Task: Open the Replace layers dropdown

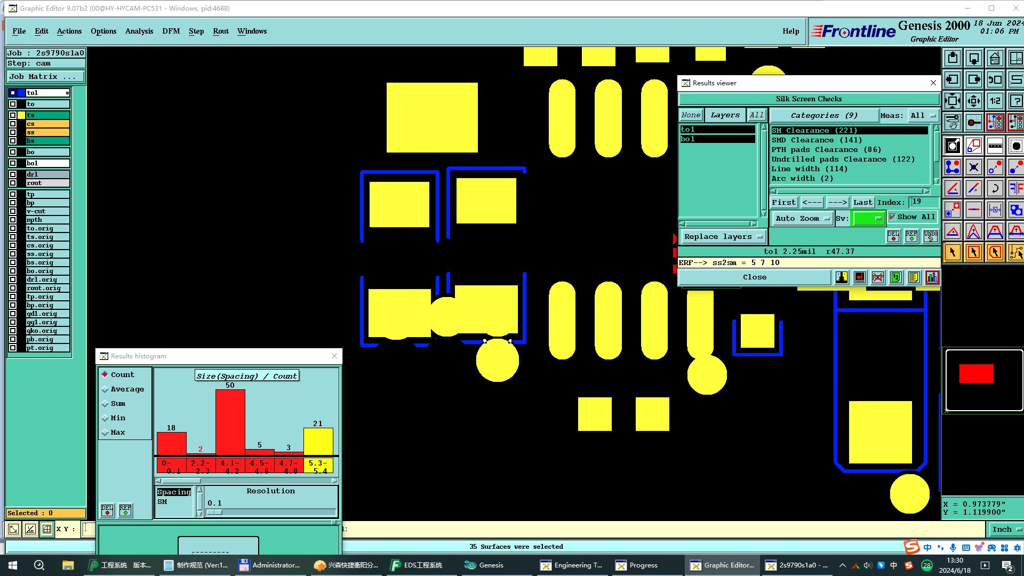Action: click(723, 236)
